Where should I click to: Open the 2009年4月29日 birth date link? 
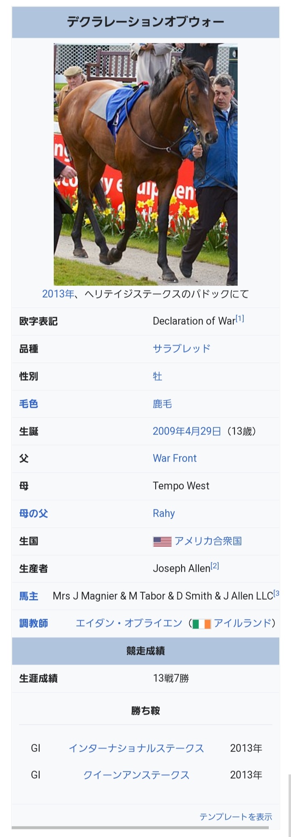tap(187, 431)
